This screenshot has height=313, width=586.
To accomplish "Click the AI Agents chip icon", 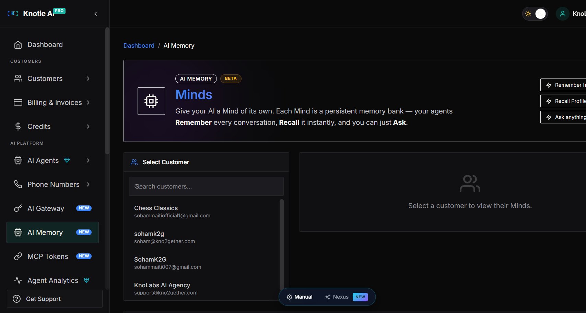I will [x=18, y=160].
